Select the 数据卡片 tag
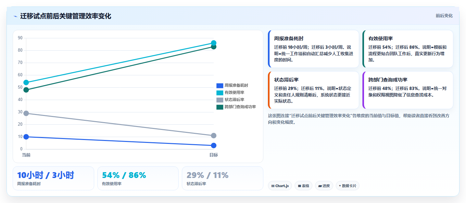 point(347,186)
